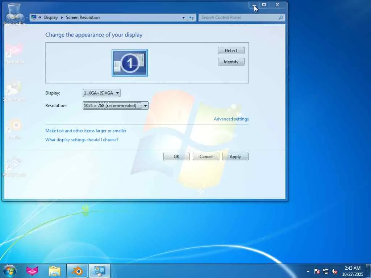This screenshot has width=371, height=278.
Task: Open Make text and other items larger or smaller
Action: [x=86, y=131]
